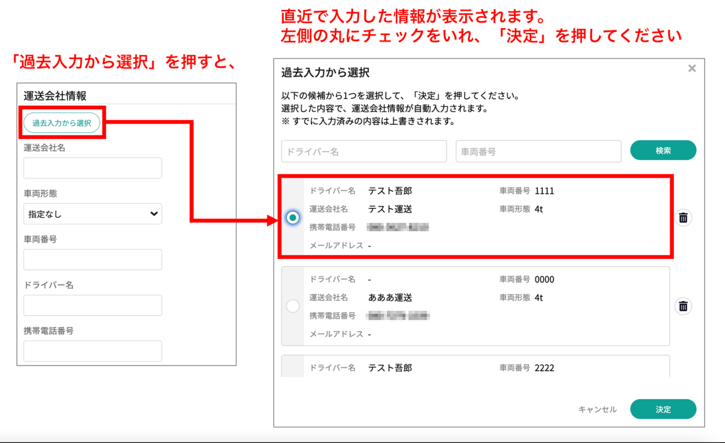Click the テスト運送 company name in first card
Image resolution: width=725 pixels, height=443 pixels.
coord(390,209)
